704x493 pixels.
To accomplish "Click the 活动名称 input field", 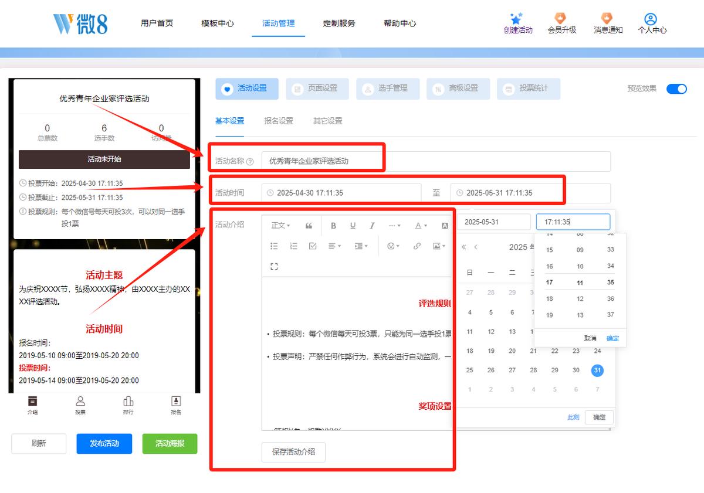I will [436, 161].
